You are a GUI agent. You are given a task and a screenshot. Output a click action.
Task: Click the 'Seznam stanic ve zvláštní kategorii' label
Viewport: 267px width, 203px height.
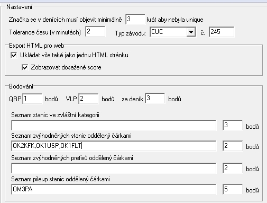click(55, 115)
